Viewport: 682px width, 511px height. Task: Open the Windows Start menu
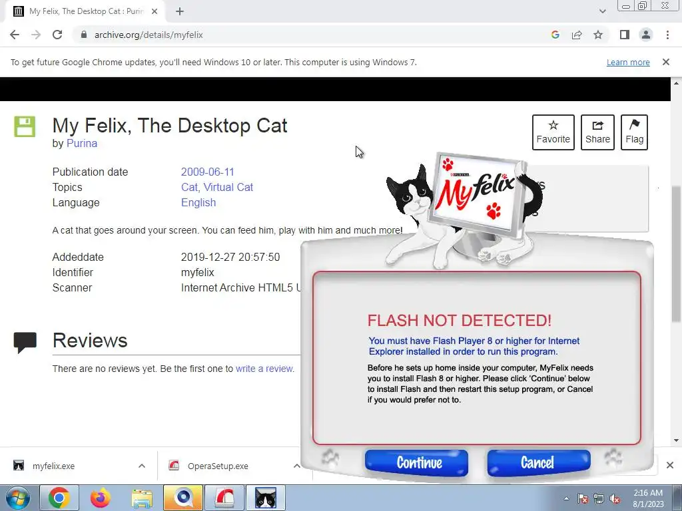click(x=18, y=498)
